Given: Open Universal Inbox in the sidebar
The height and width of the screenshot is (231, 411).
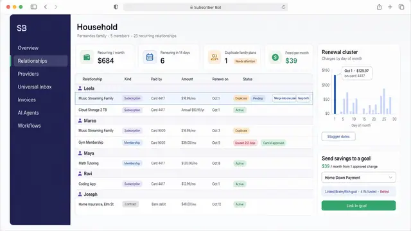Looking at the screenshot, I should click(x=35, y=87).
